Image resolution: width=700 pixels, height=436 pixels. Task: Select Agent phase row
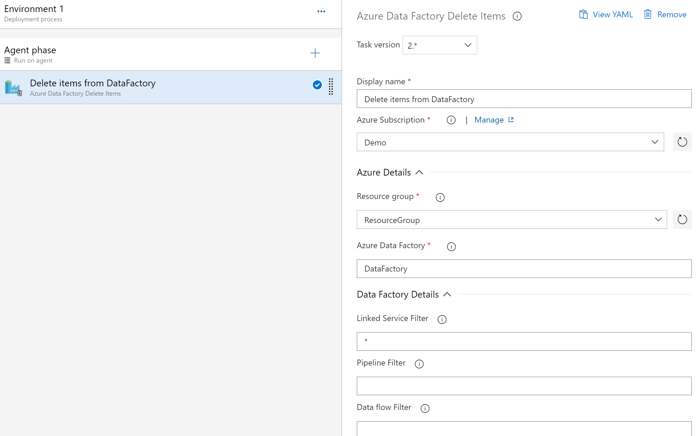146,54
